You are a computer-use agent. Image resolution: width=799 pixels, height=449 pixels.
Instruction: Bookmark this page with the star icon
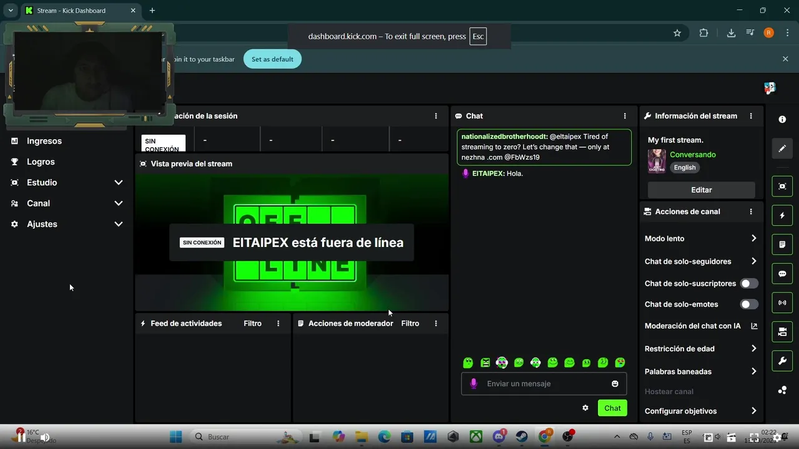tap(677, 33)
